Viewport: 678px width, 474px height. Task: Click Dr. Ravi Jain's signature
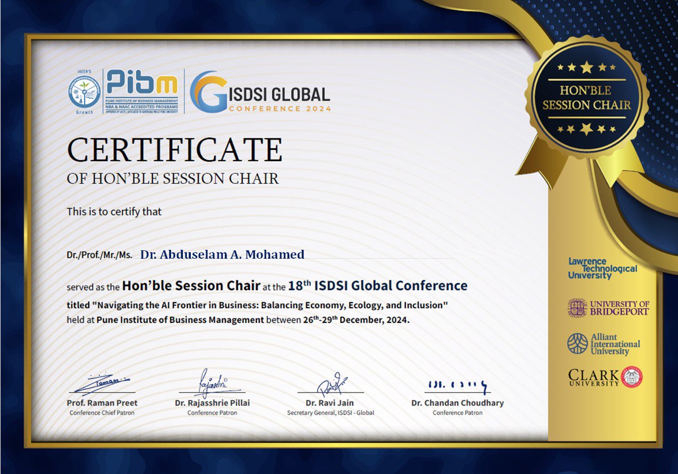coord(331,382)
